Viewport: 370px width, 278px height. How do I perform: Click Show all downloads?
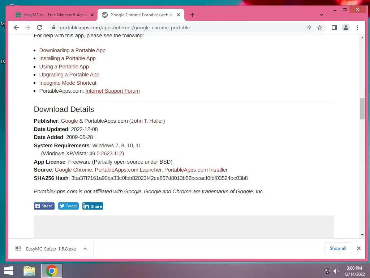pos(338,248)
